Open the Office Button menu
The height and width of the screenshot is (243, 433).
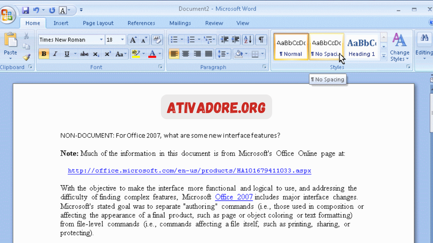[x=7, y=15]
